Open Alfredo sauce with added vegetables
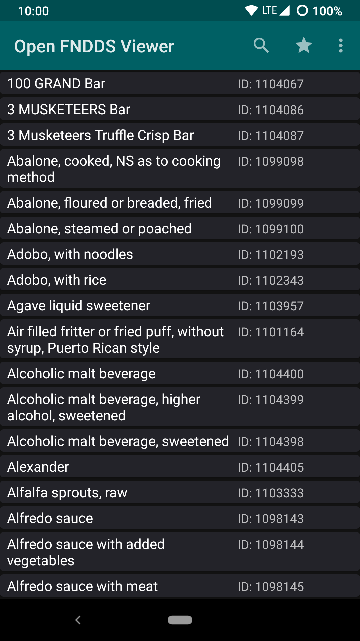Screen dimensions: 360x641 pyautogui.click(x=180, y=552)
